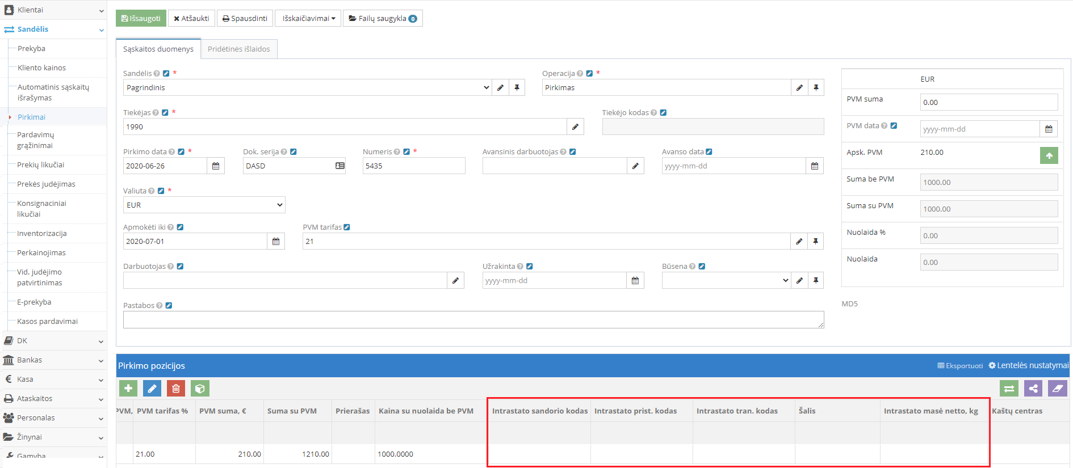Click the blue edit position pencil icon

point(152,389)
